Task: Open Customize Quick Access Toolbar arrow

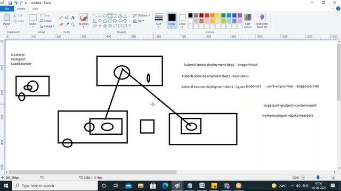Action: 26,3
